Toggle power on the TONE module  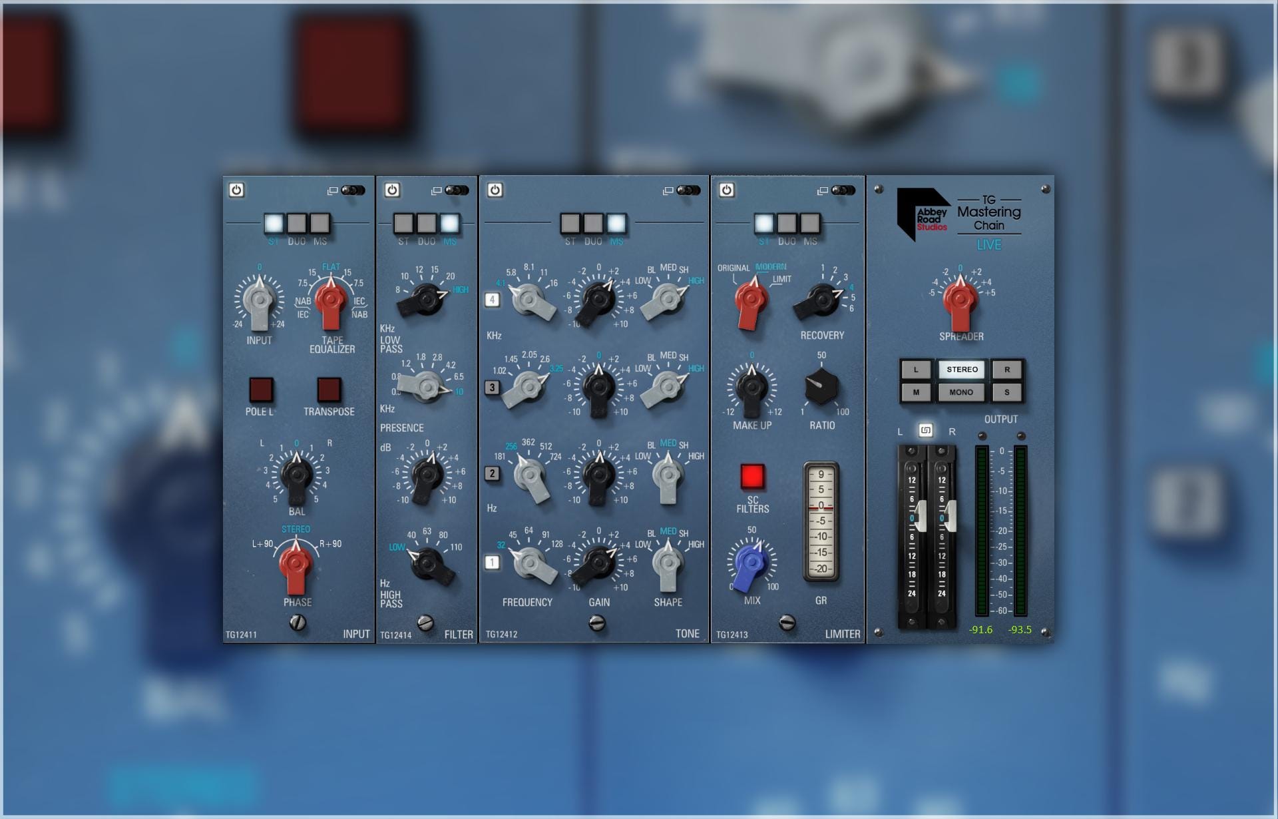coord(495,190)
